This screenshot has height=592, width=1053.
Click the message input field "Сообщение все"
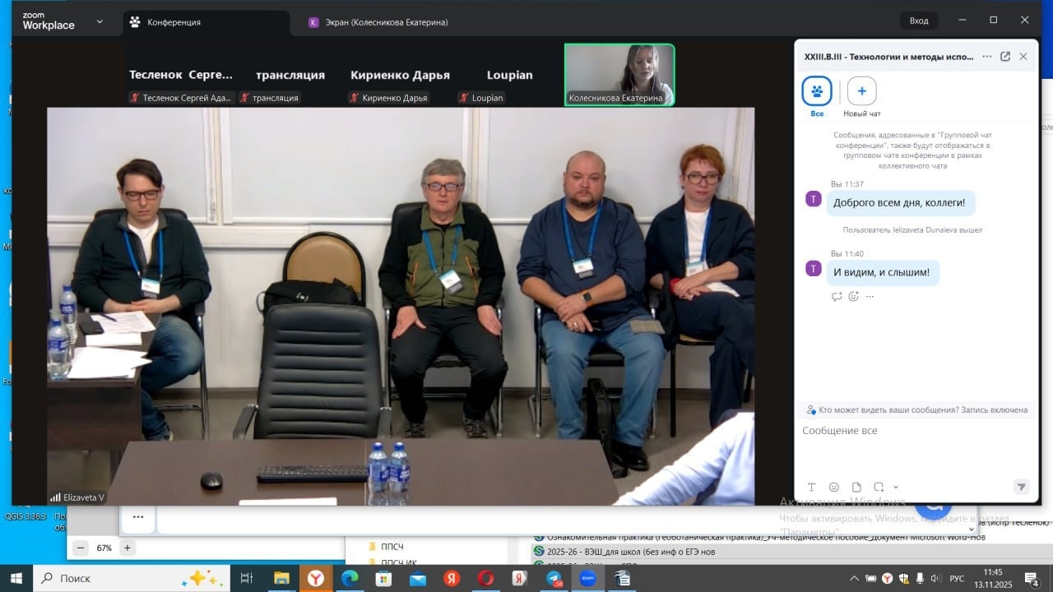pos(905,431)
